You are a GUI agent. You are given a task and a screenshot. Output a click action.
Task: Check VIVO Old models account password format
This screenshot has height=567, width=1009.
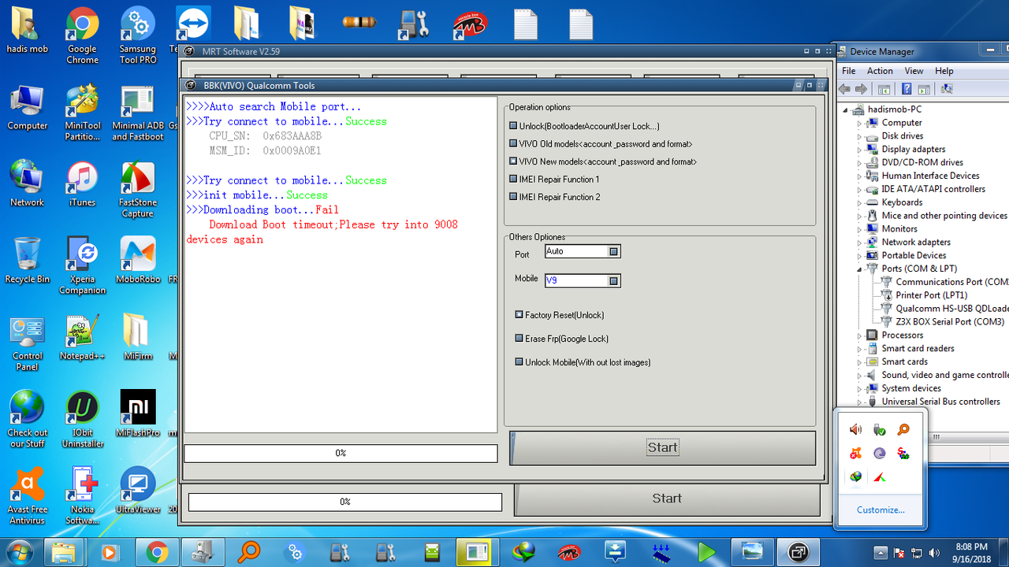513,144
